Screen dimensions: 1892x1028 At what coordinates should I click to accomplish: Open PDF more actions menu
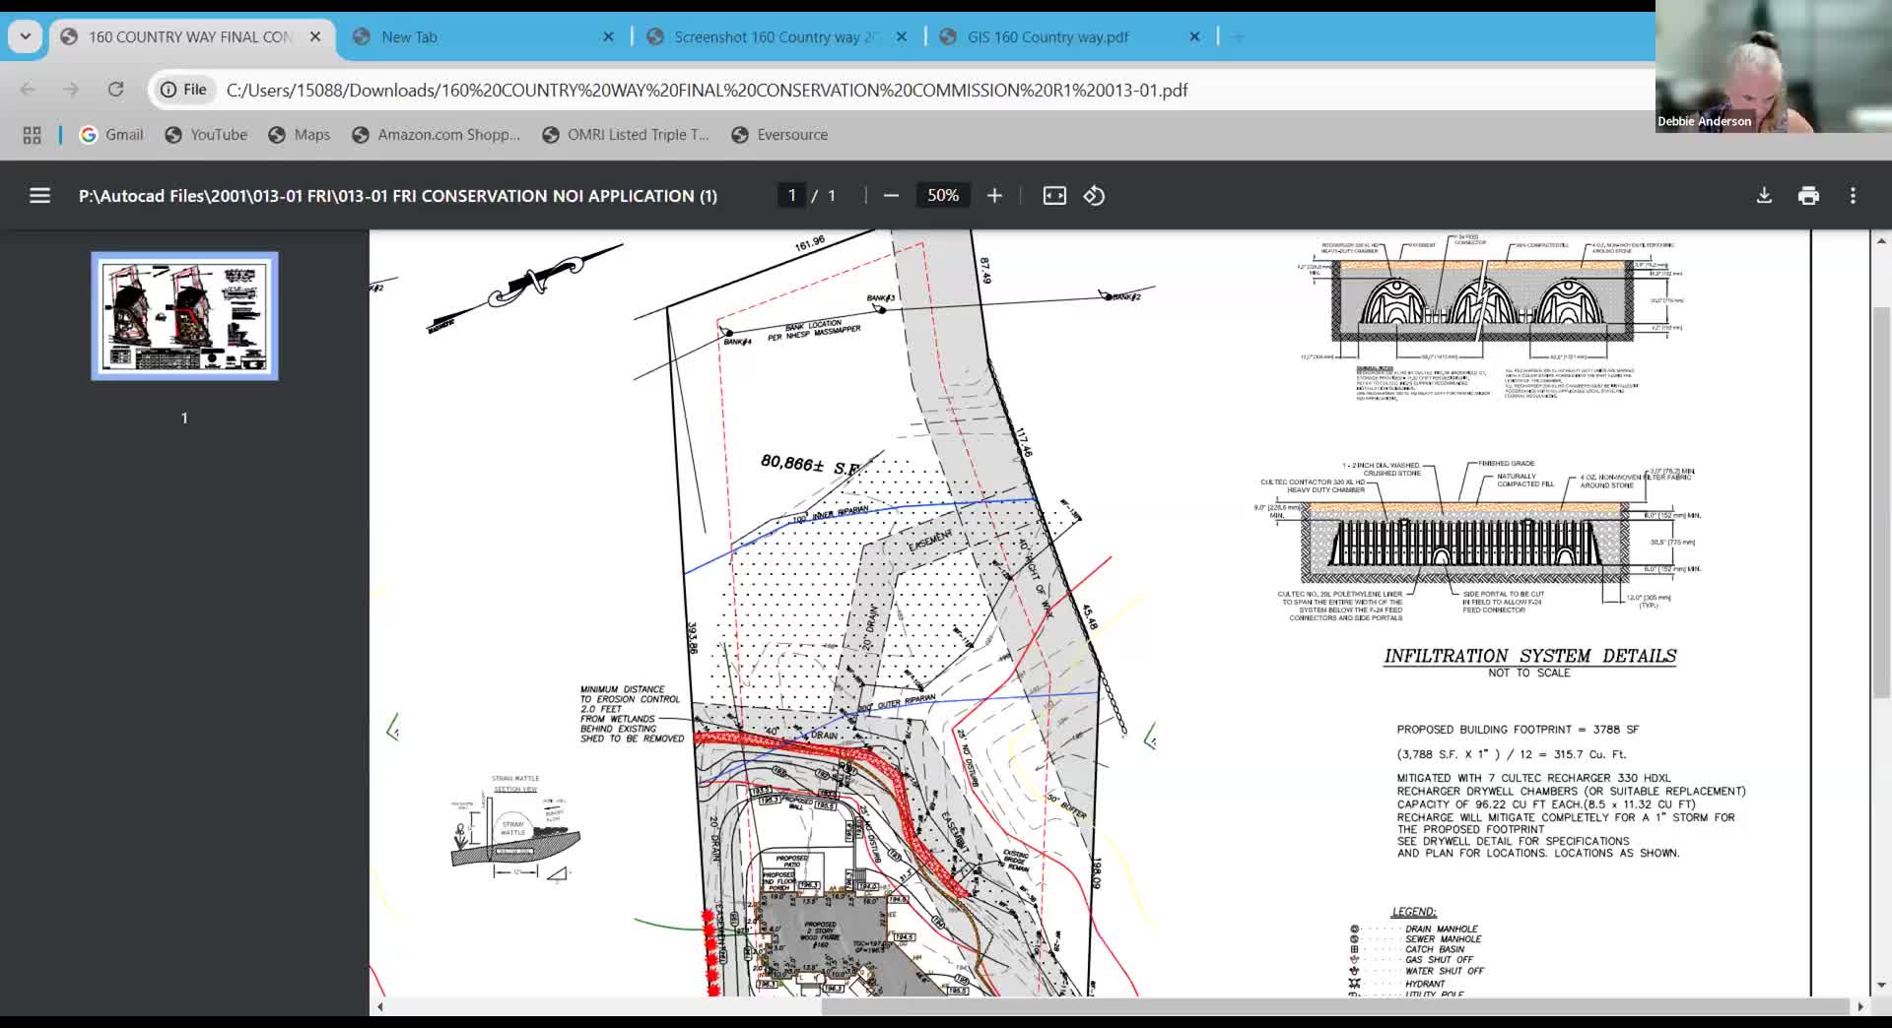[1853, 196]
